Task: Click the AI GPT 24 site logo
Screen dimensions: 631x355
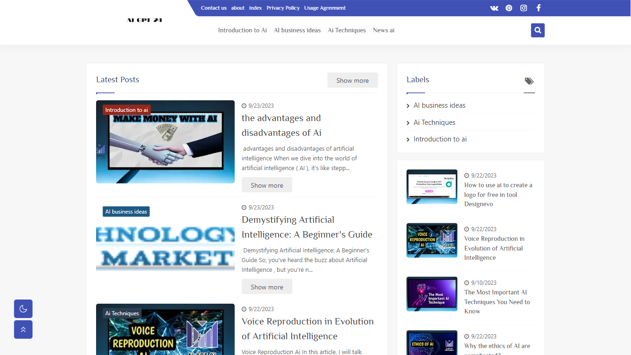Action: 144,20
